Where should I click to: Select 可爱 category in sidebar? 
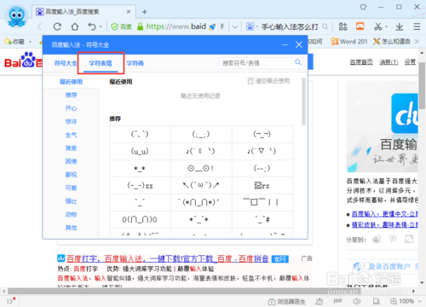(x=71, y=188)
